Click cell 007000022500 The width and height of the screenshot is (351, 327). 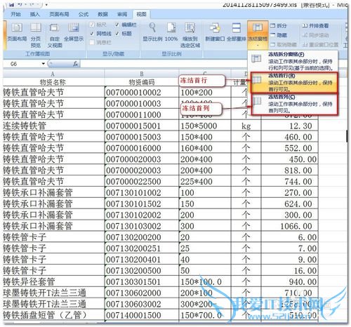point(142,182)
